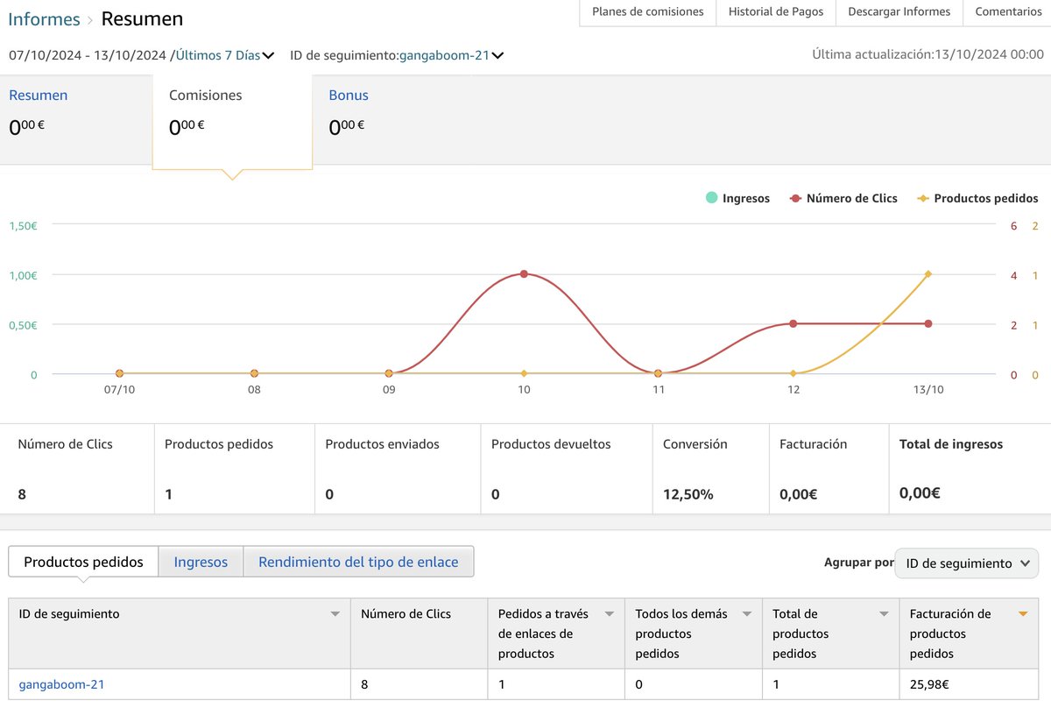Viewport: 1051px width, 708px height.
Task: Switch to the Ingresos table tab
Action: pos(201,562)
